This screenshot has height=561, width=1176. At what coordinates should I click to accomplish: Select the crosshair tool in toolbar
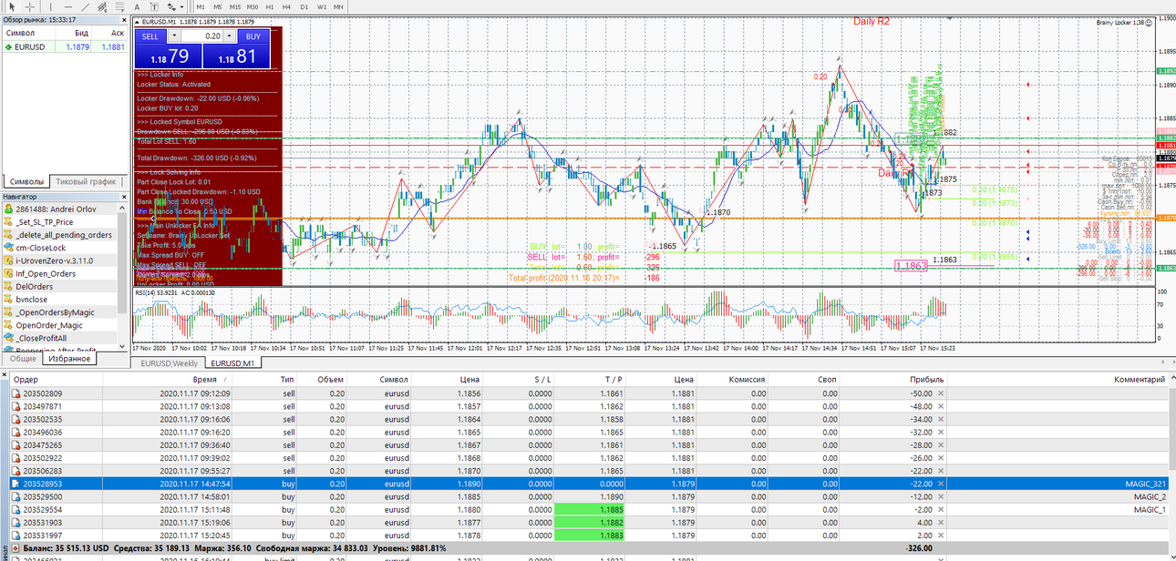[x=29, y=6]
